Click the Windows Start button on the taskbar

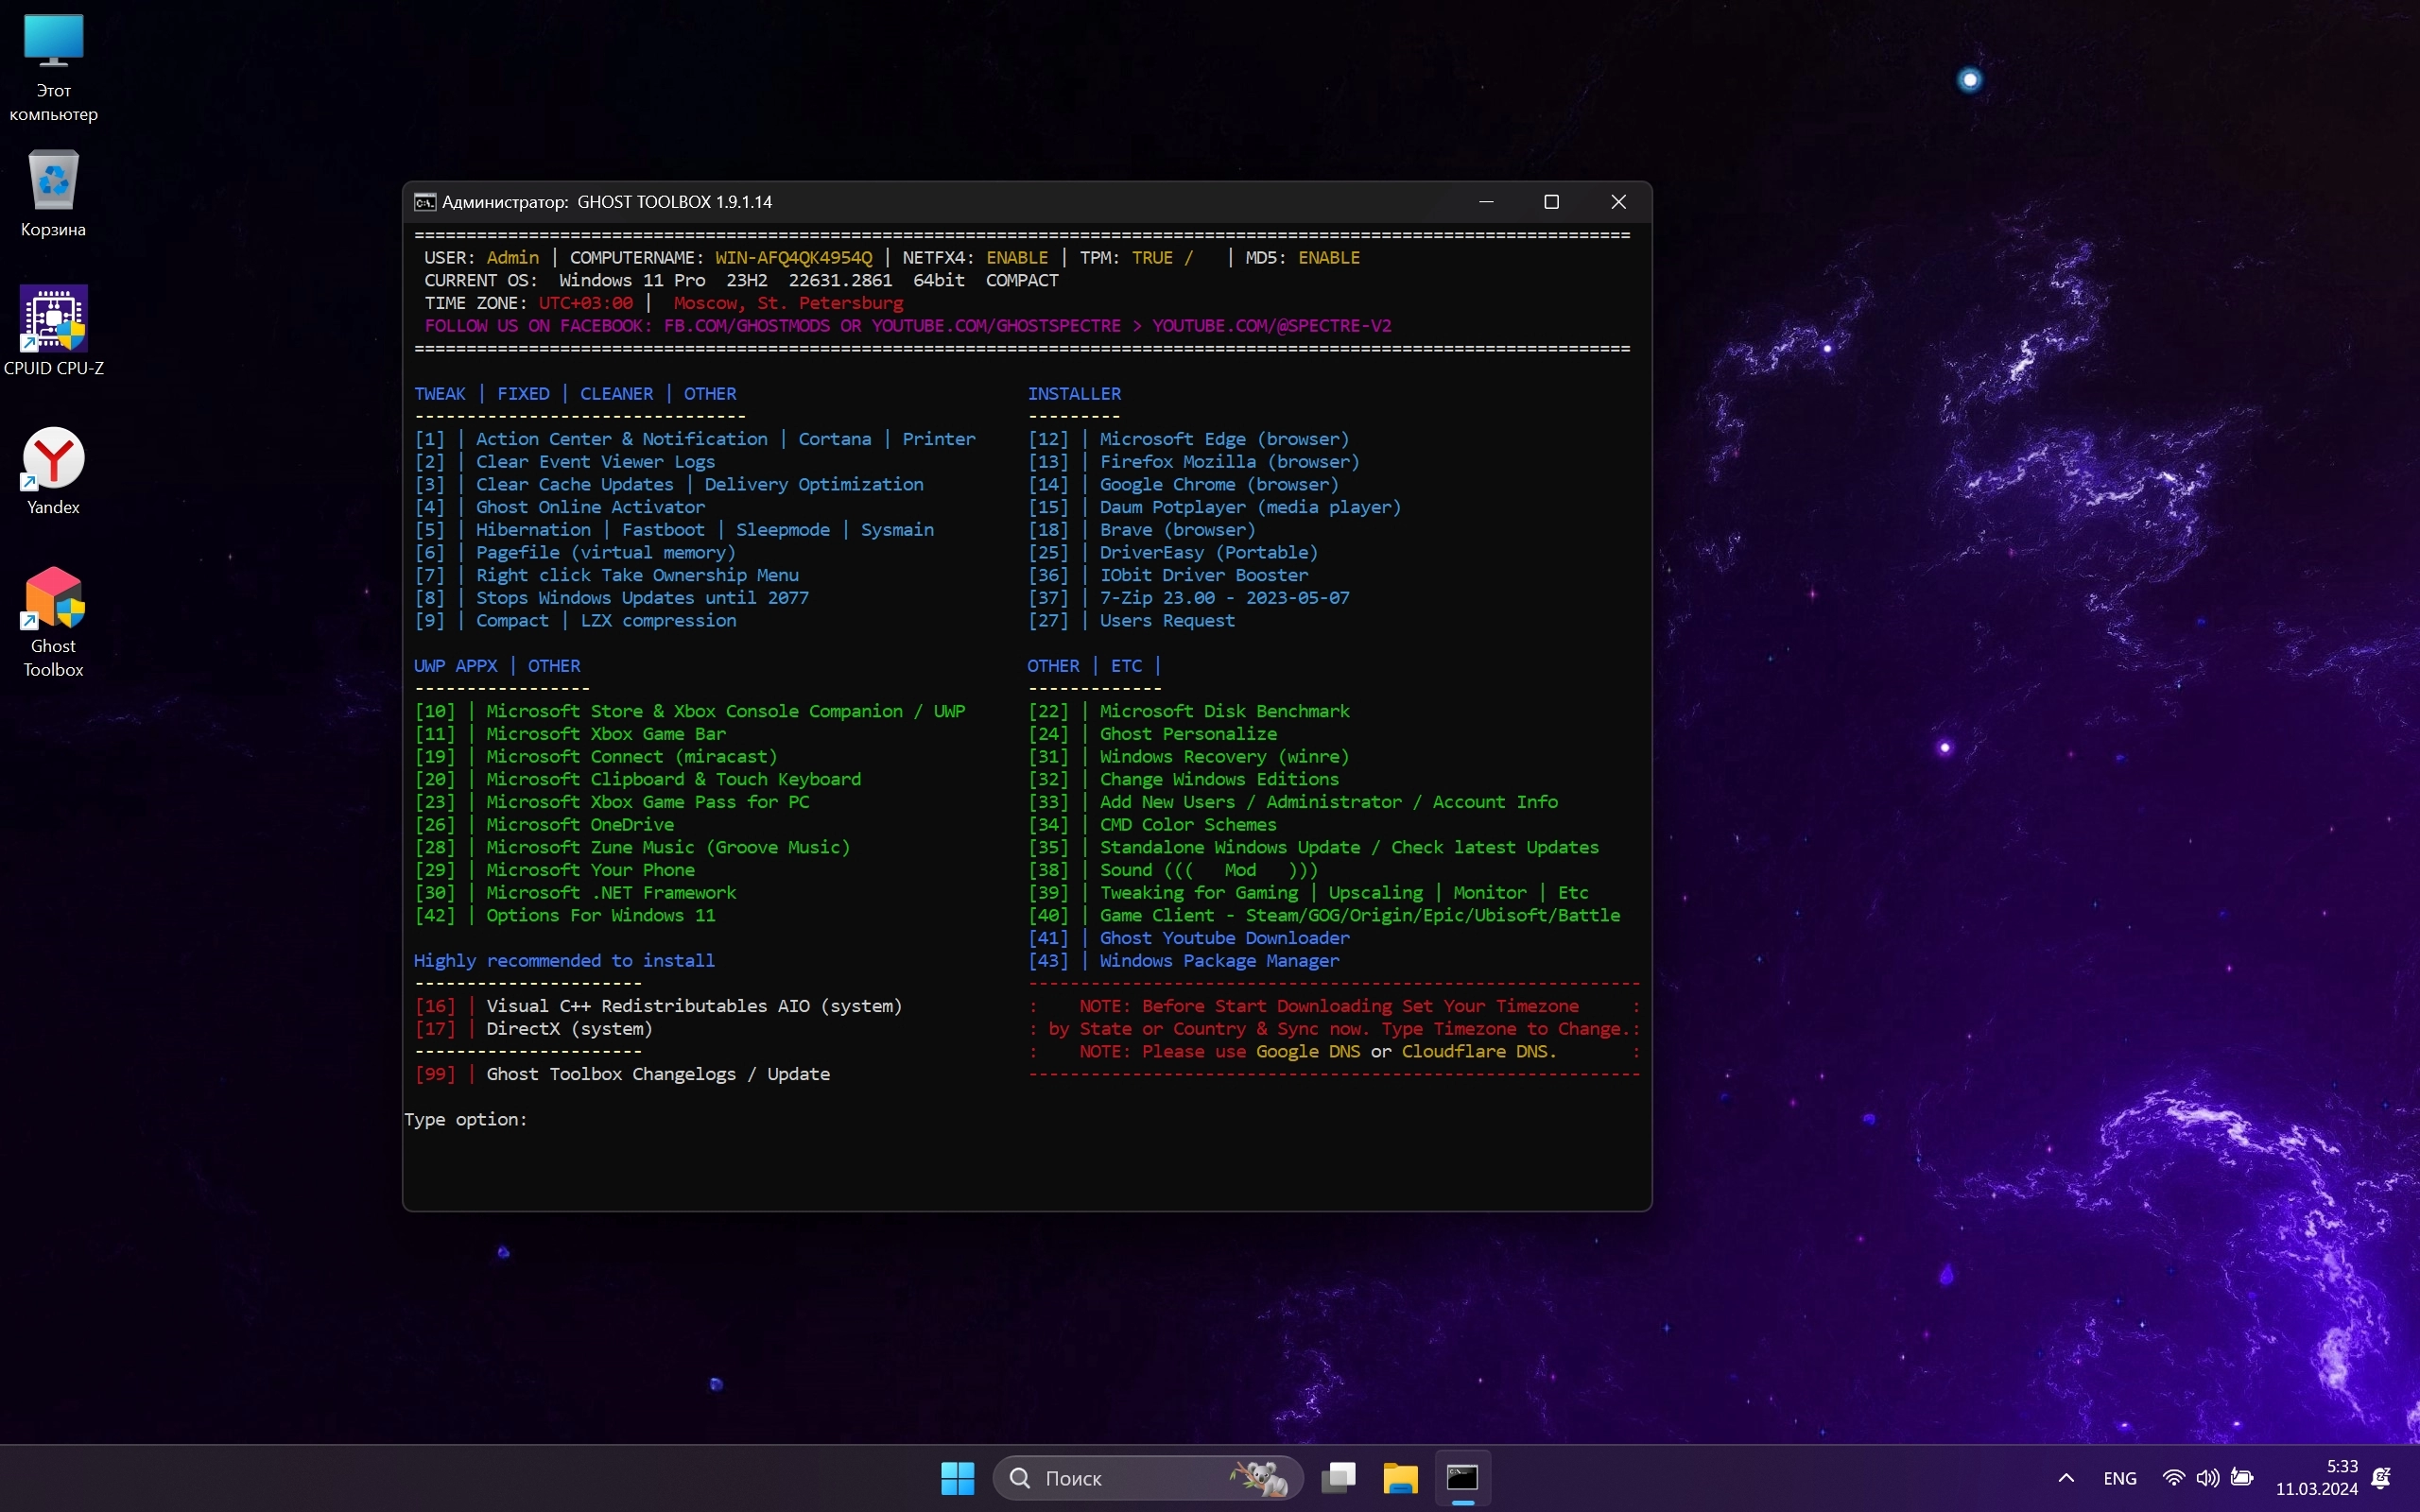pos(957,1477)
